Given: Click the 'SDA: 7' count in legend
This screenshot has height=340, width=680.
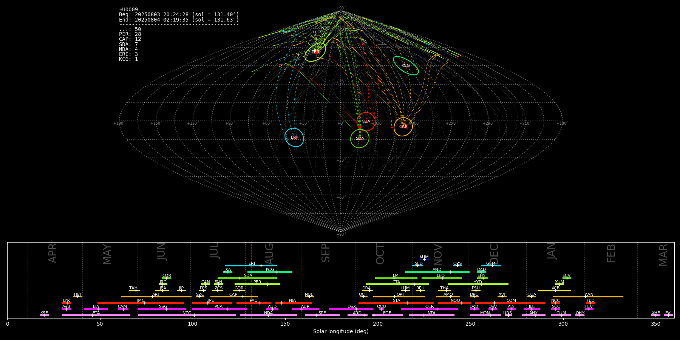Looking at the screenshot, I should pos(128,45).
